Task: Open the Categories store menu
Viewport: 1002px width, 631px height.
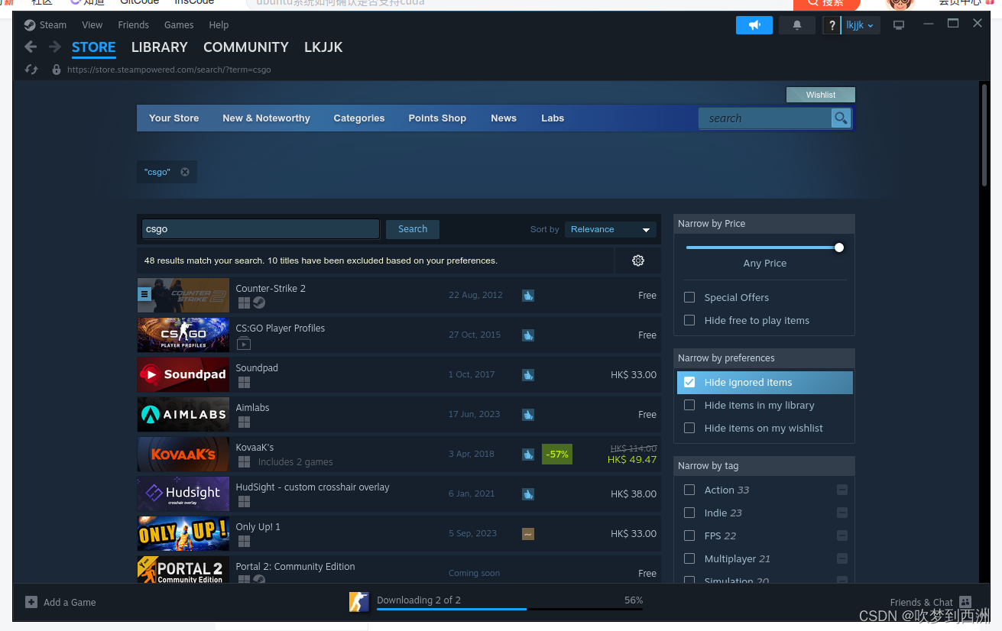Action: 359,118
